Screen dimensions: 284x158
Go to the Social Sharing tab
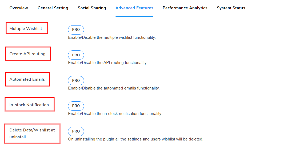point(92,8)
